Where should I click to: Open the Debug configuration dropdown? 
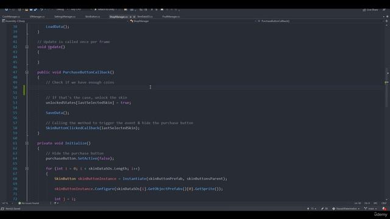pos(61,10)
